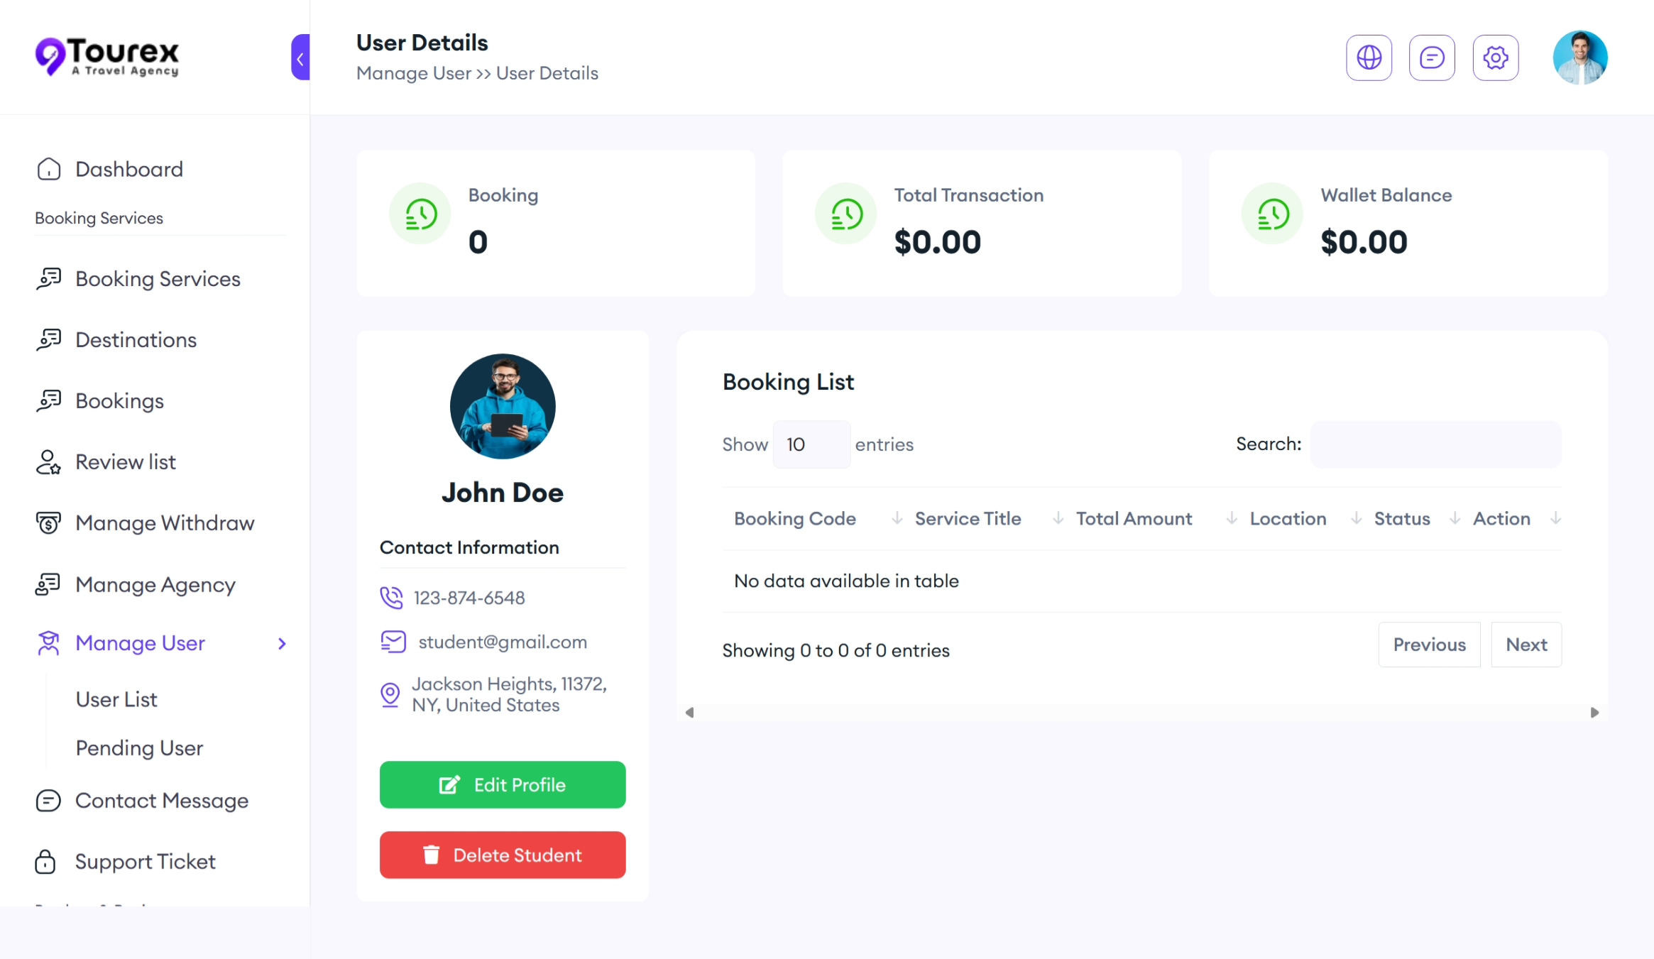This screenshot has width=1654, height=959.
Task: Open the Show 10 entries dropdown
Action: [811, 444]
